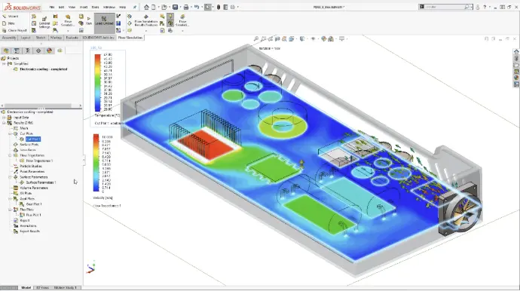Open the Display Style dropdown in the view toolbar
Image resolution: width=520 pixels, height=291 pixels.
click(302, 39)
